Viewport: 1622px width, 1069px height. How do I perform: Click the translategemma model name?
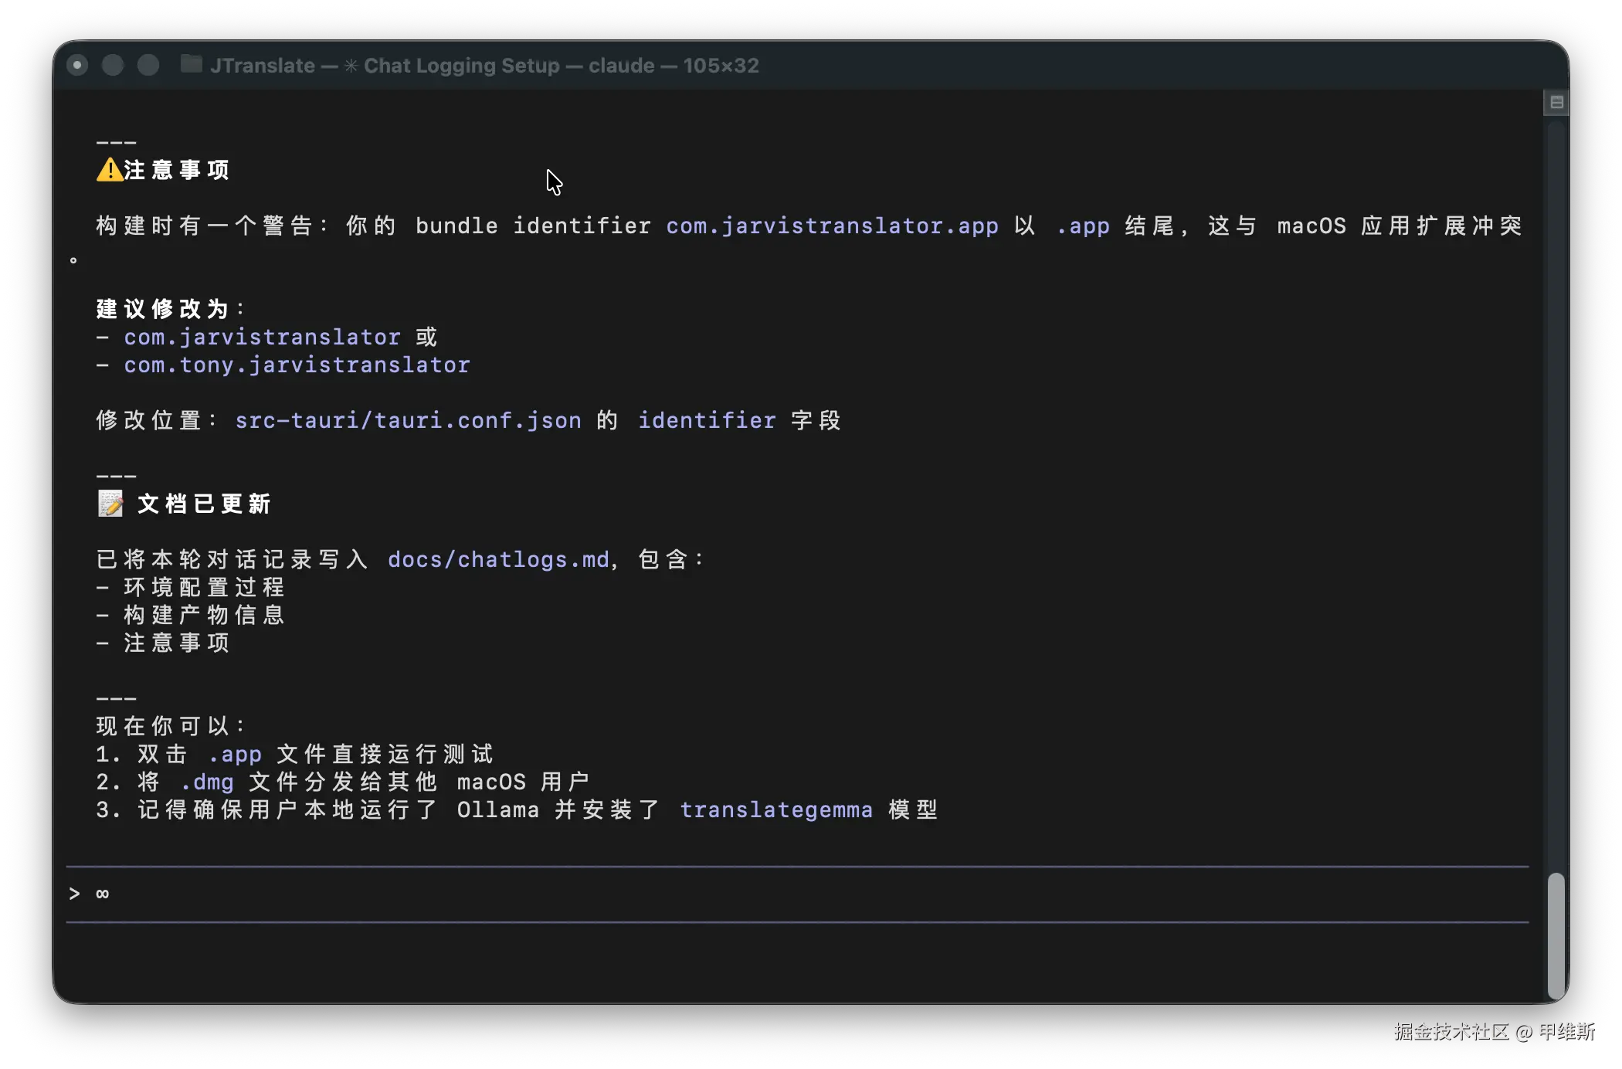[x=776, y=809]
